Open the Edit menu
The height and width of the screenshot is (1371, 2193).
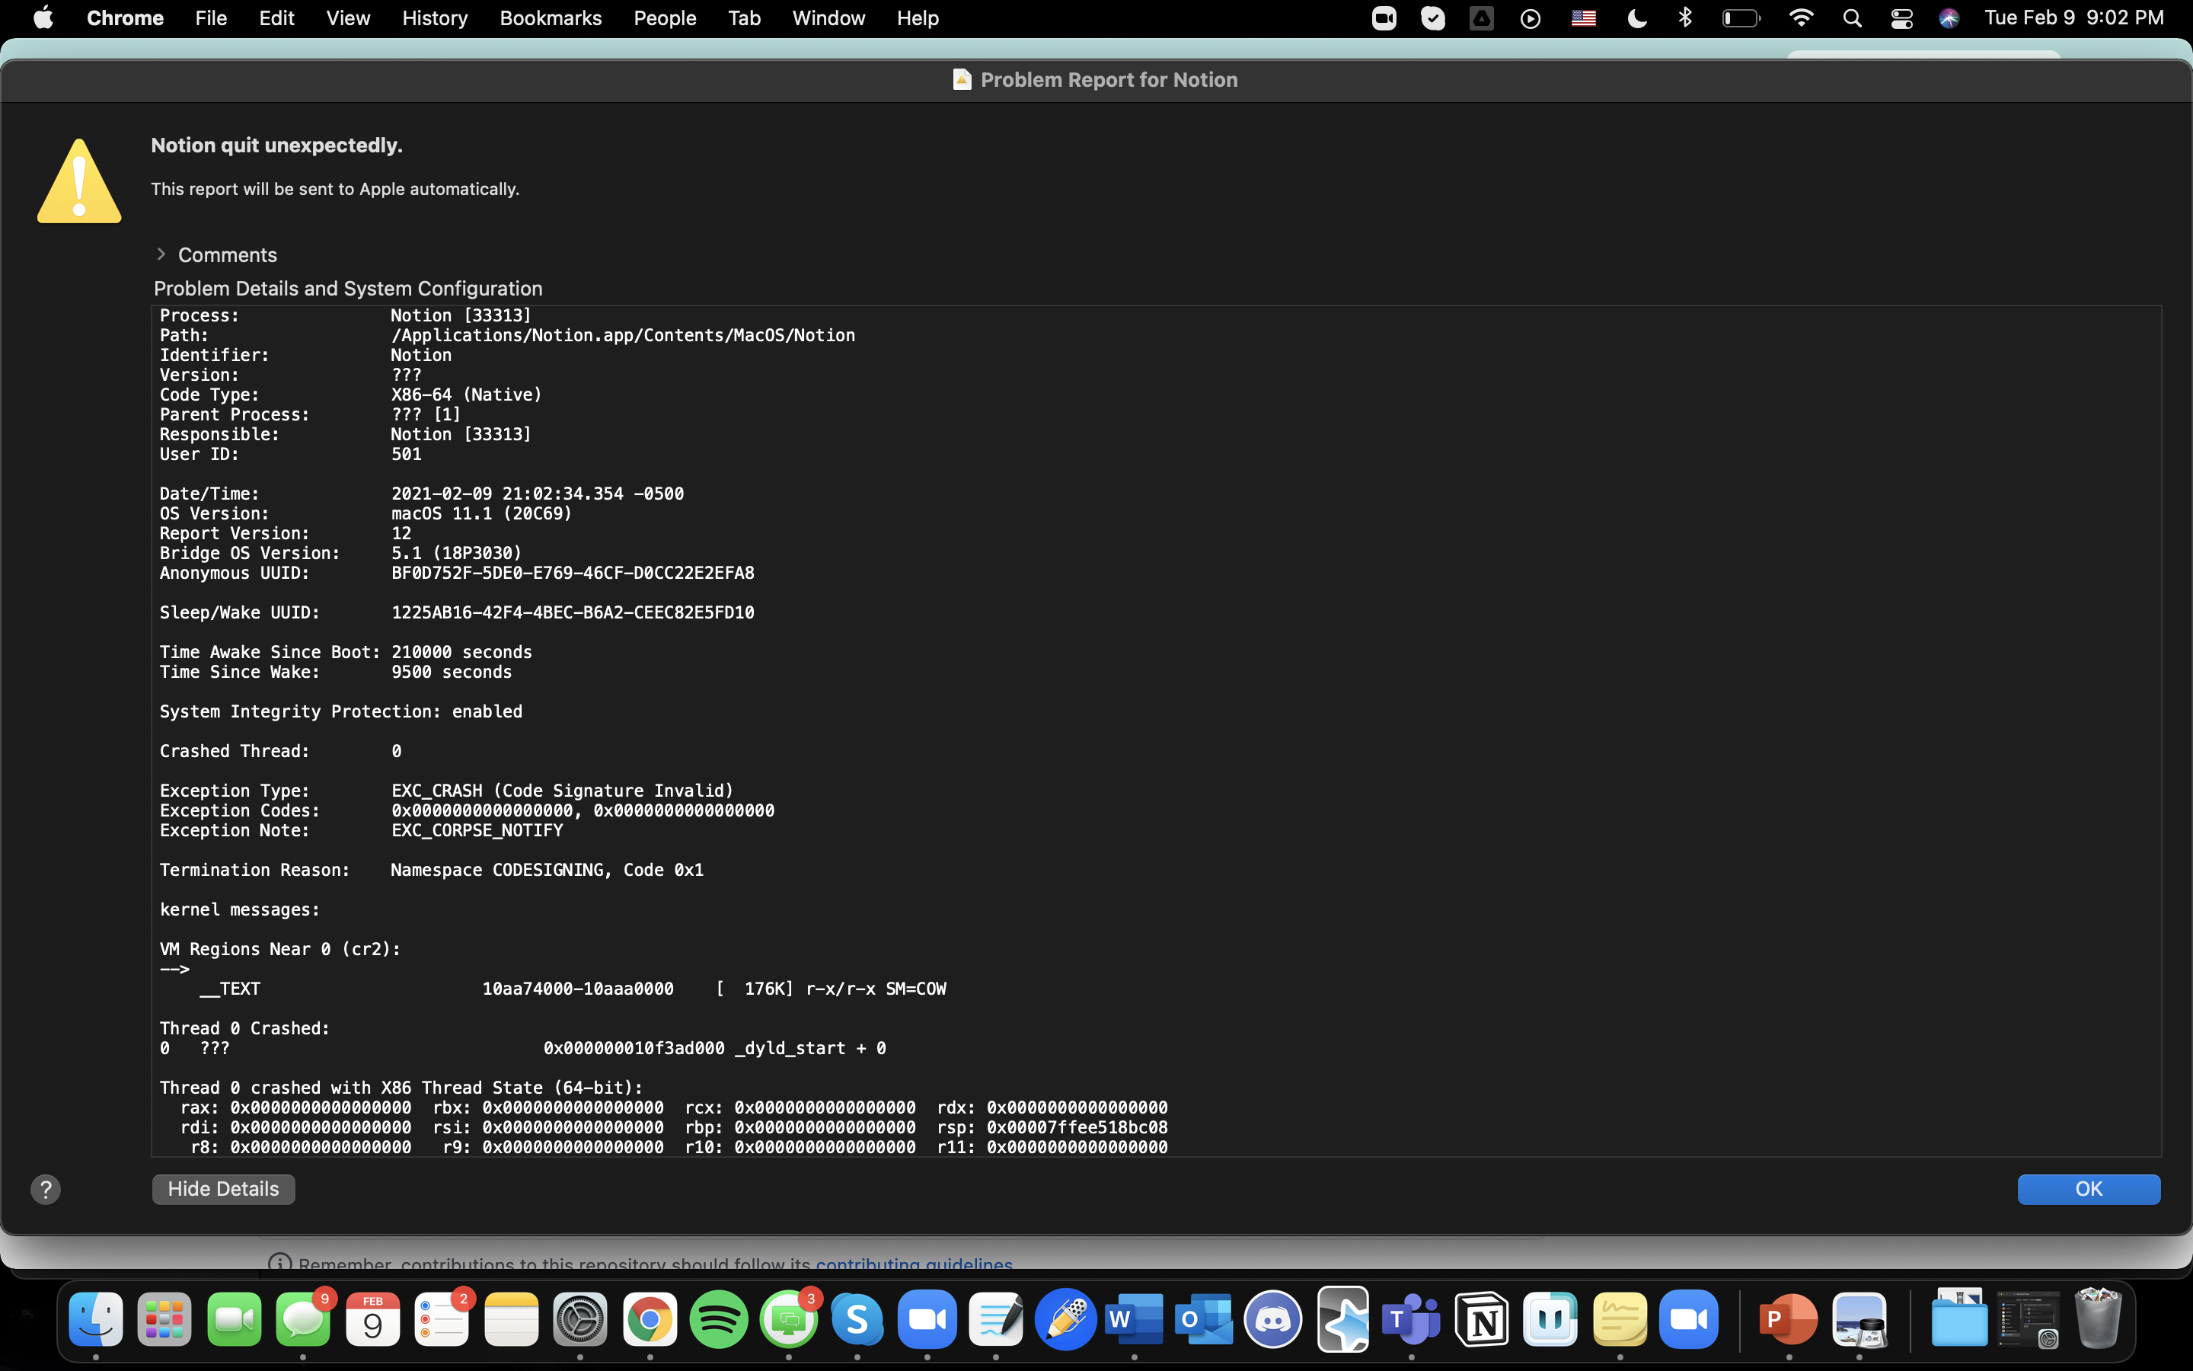tap(276, 18)
